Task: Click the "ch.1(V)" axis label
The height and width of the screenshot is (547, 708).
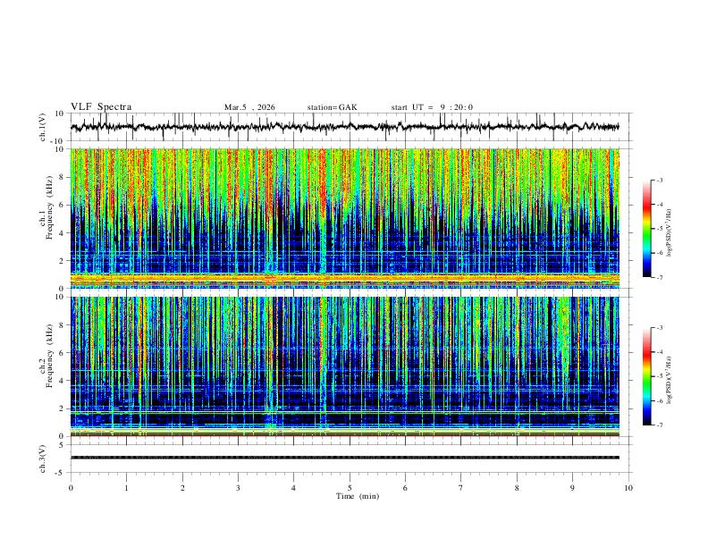Action: click(43, 127)
